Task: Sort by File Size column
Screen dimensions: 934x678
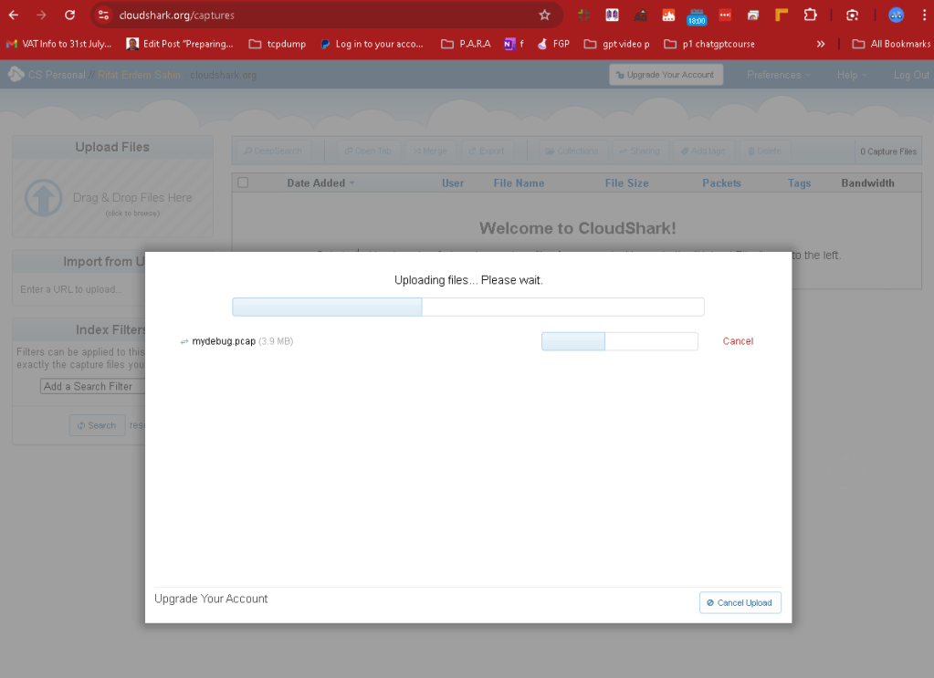Action: 626,183
